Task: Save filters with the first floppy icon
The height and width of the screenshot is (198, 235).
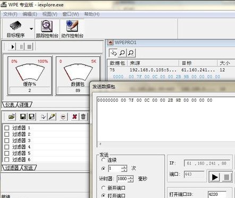Action: point(23,117)
